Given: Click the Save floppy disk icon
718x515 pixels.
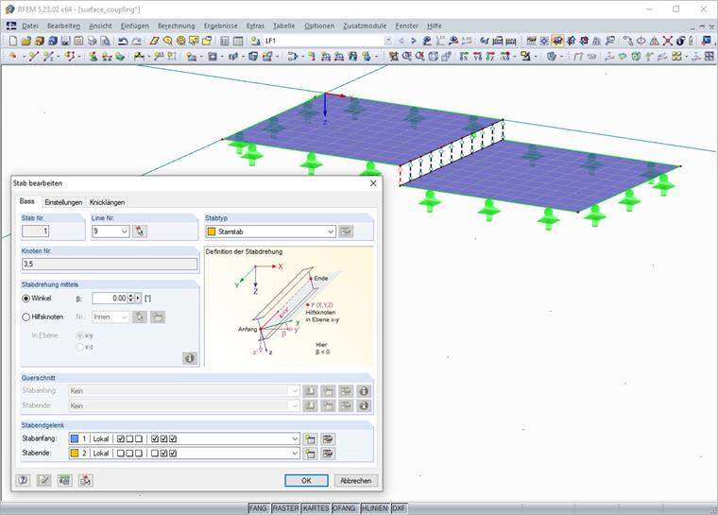Looking at the screenshot, I should (x=65, y=41).
